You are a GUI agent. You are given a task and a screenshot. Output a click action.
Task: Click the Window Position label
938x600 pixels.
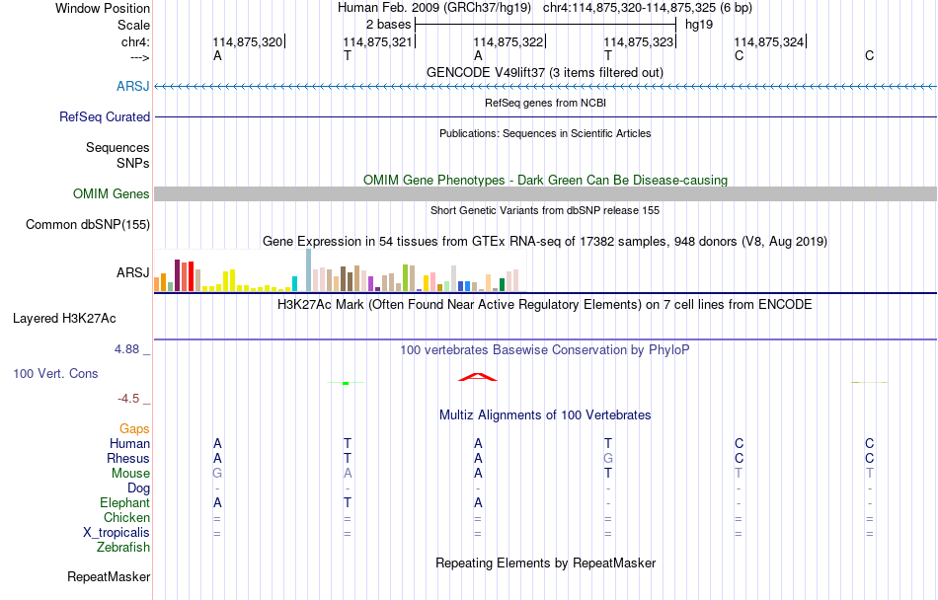103,8
